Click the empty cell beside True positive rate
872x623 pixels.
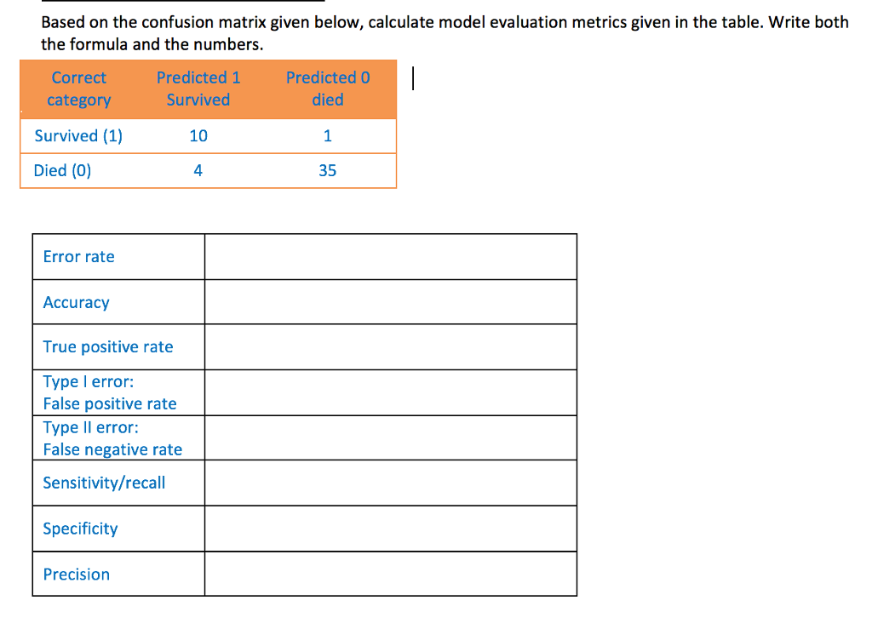pos(390,346)
